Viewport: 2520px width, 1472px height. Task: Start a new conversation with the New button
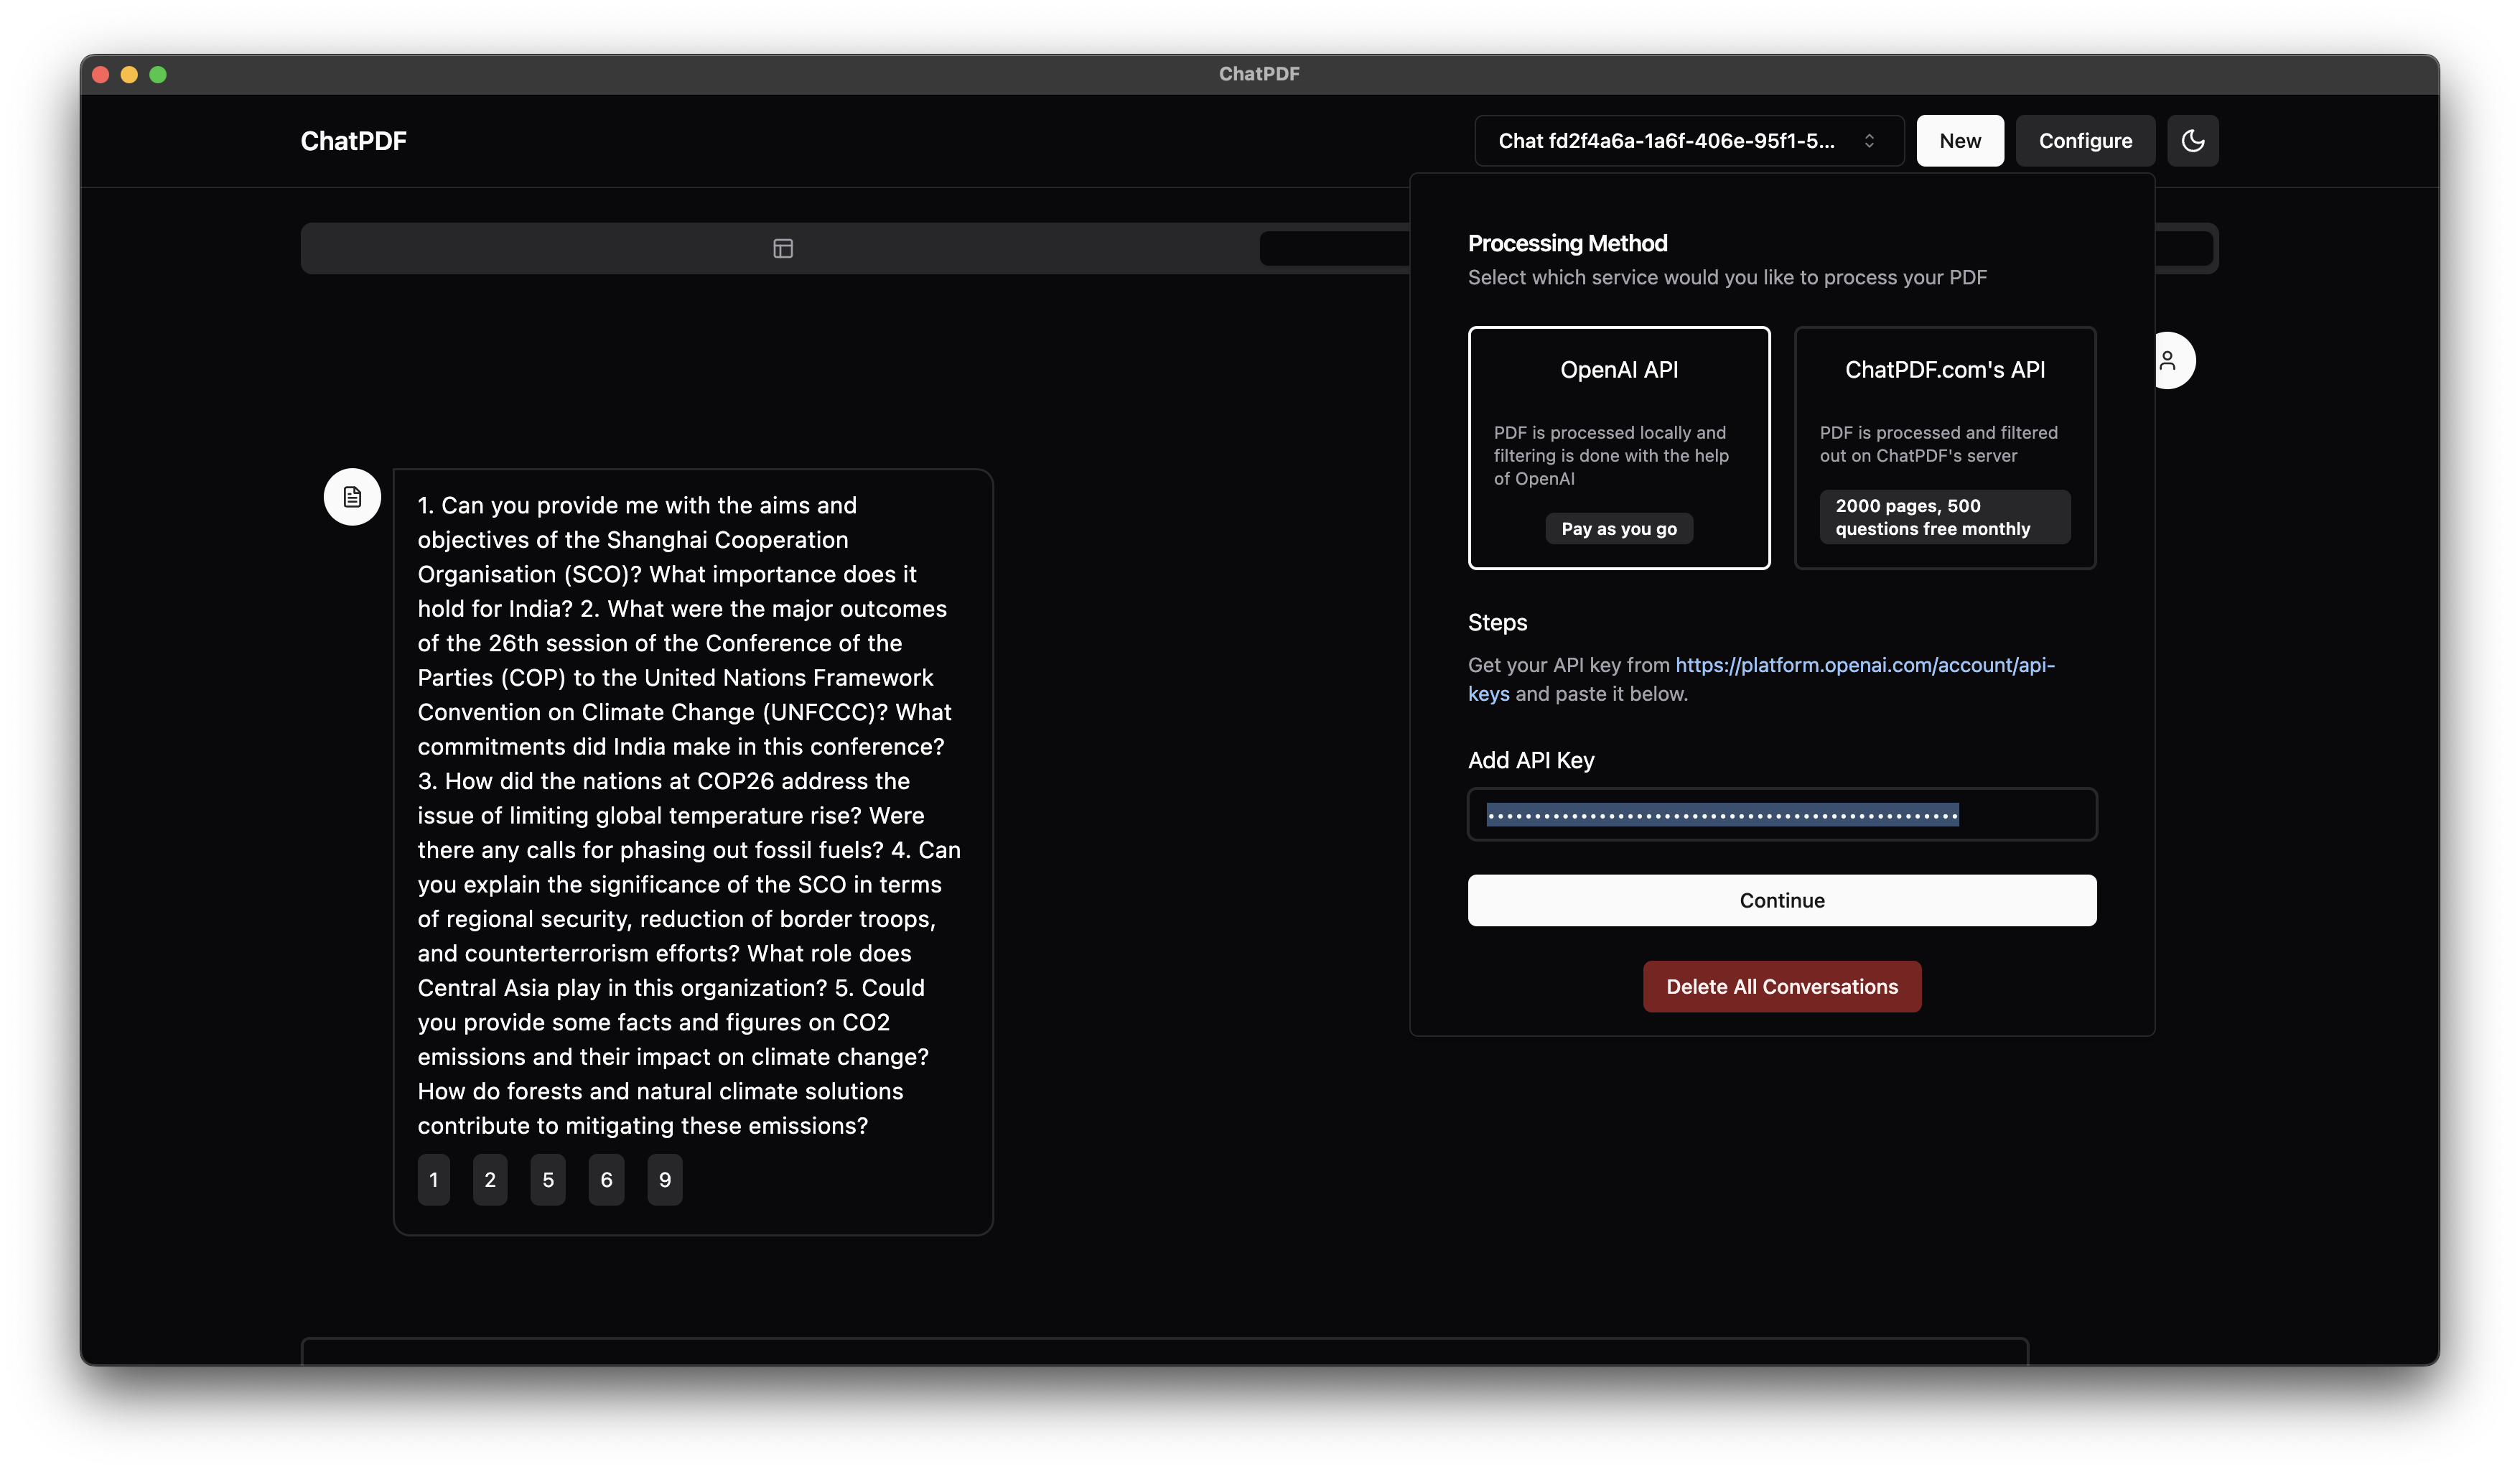[x=1959, y=140]
